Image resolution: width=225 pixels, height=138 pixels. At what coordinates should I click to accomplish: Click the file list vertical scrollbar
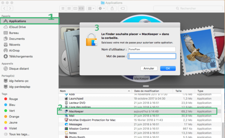tap(223, 130)
